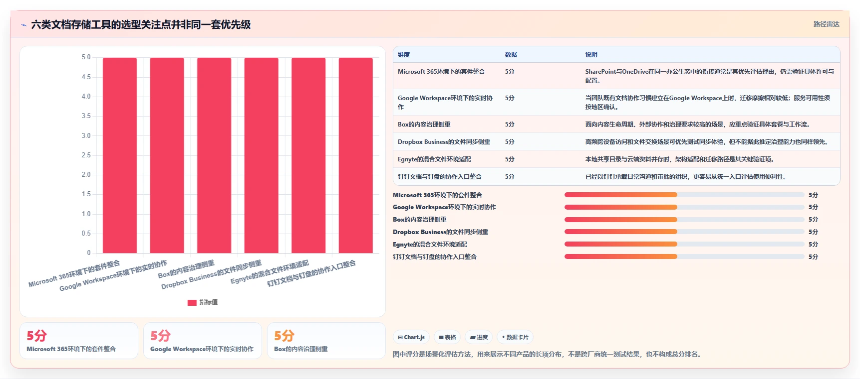Screen dimensions: 860x379
Task: Select table row 钉钉文档与钉盘的协作入口整合
Action: tap(616, 176)
